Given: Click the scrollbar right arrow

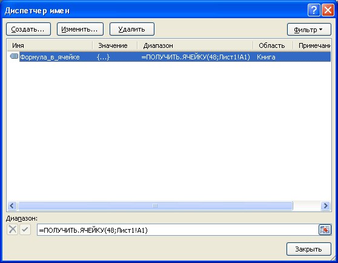Looking at the screenshot, I should click(325, 205).
